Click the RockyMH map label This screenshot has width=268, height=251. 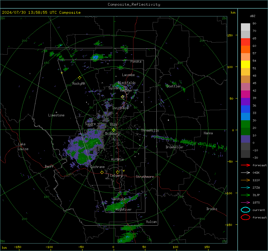pos(79,84)
